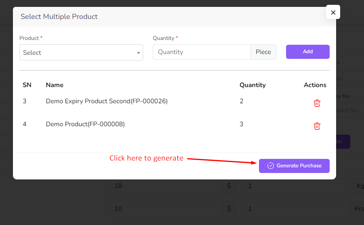
Task: Click the Product dropdown arrow
Action: 139,53
